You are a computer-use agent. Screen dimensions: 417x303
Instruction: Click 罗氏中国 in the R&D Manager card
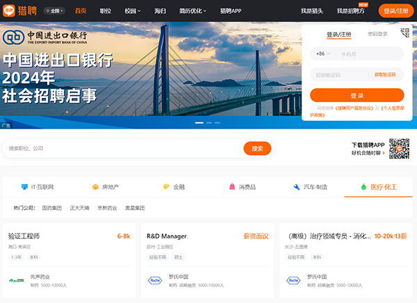coord(179,277)
